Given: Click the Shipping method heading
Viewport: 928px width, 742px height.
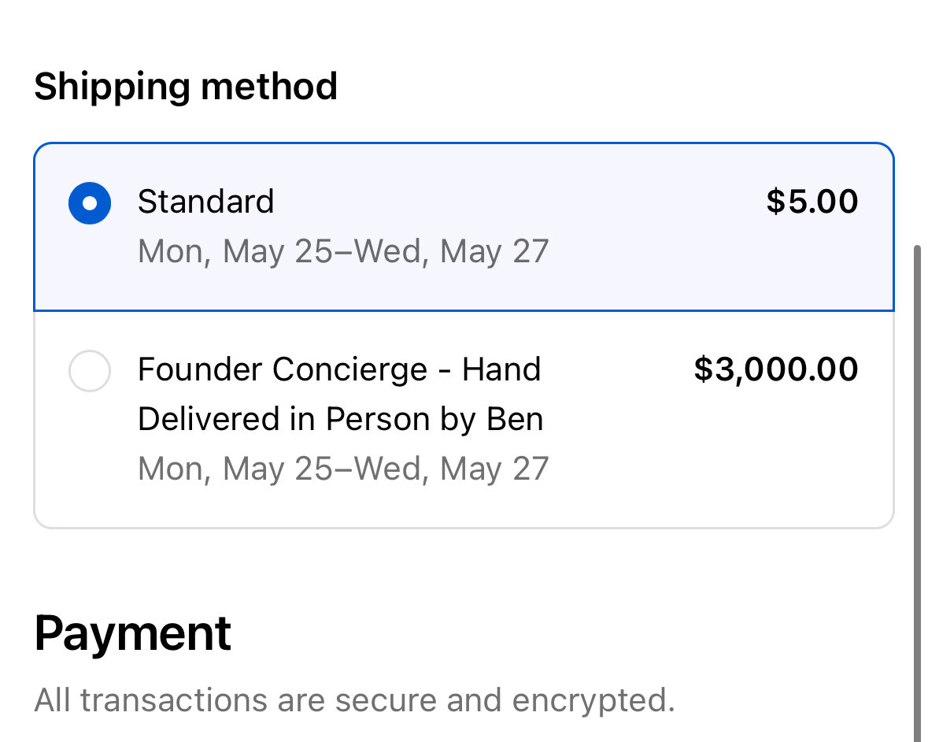Looking at the screenshot, I should (x=186, y=87).
